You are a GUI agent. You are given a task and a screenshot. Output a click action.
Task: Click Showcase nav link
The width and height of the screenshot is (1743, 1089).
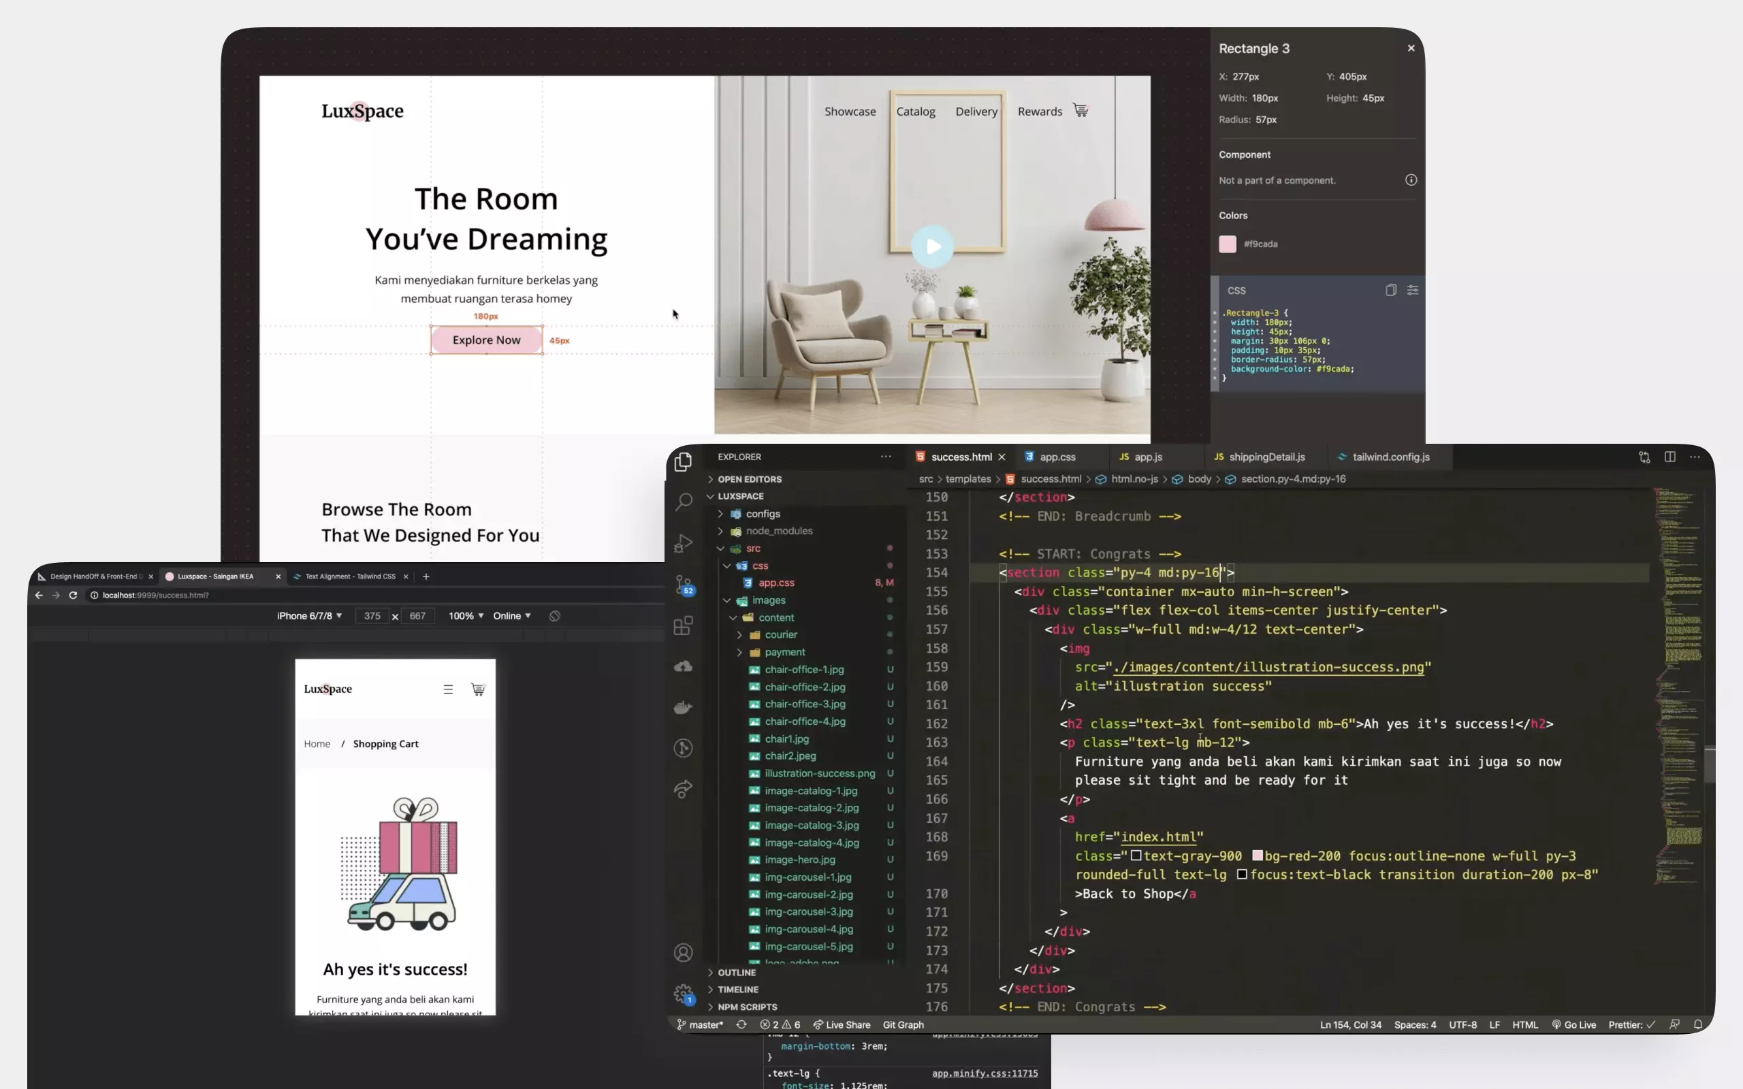(x=850, y=112)
